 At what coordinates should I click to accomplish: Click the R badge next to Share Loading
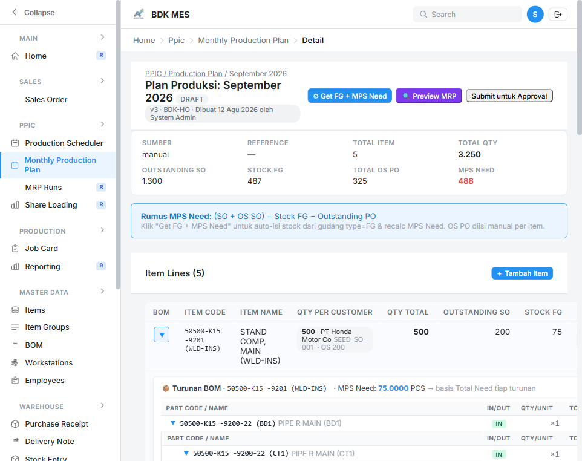pyautogui.click(x=101, y=204)
